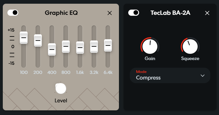Click the 1.6k frequency label
The width and height of the screenshot is (219, 115).
[80, 72]
